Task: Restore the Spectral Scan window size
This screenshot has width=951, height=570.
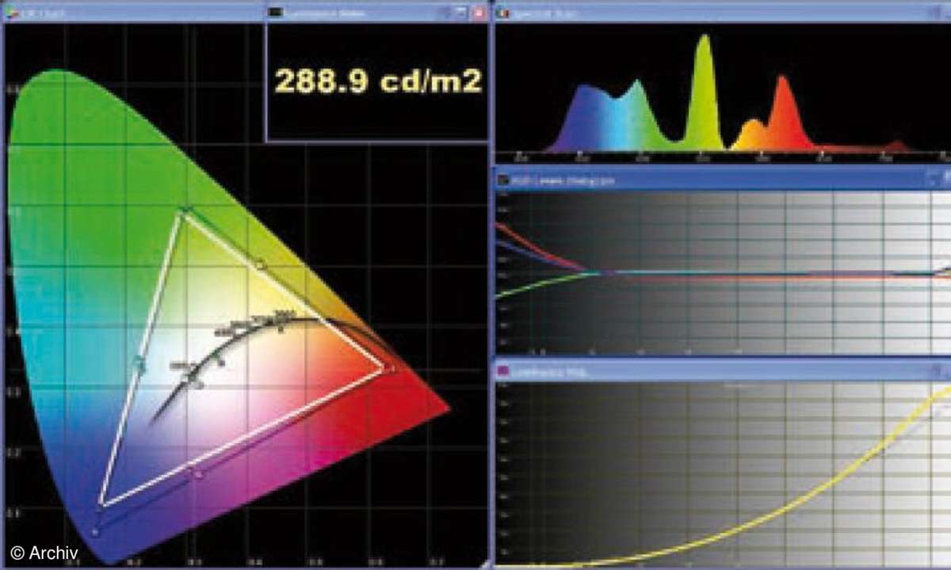Action: (x=943, y=9)
